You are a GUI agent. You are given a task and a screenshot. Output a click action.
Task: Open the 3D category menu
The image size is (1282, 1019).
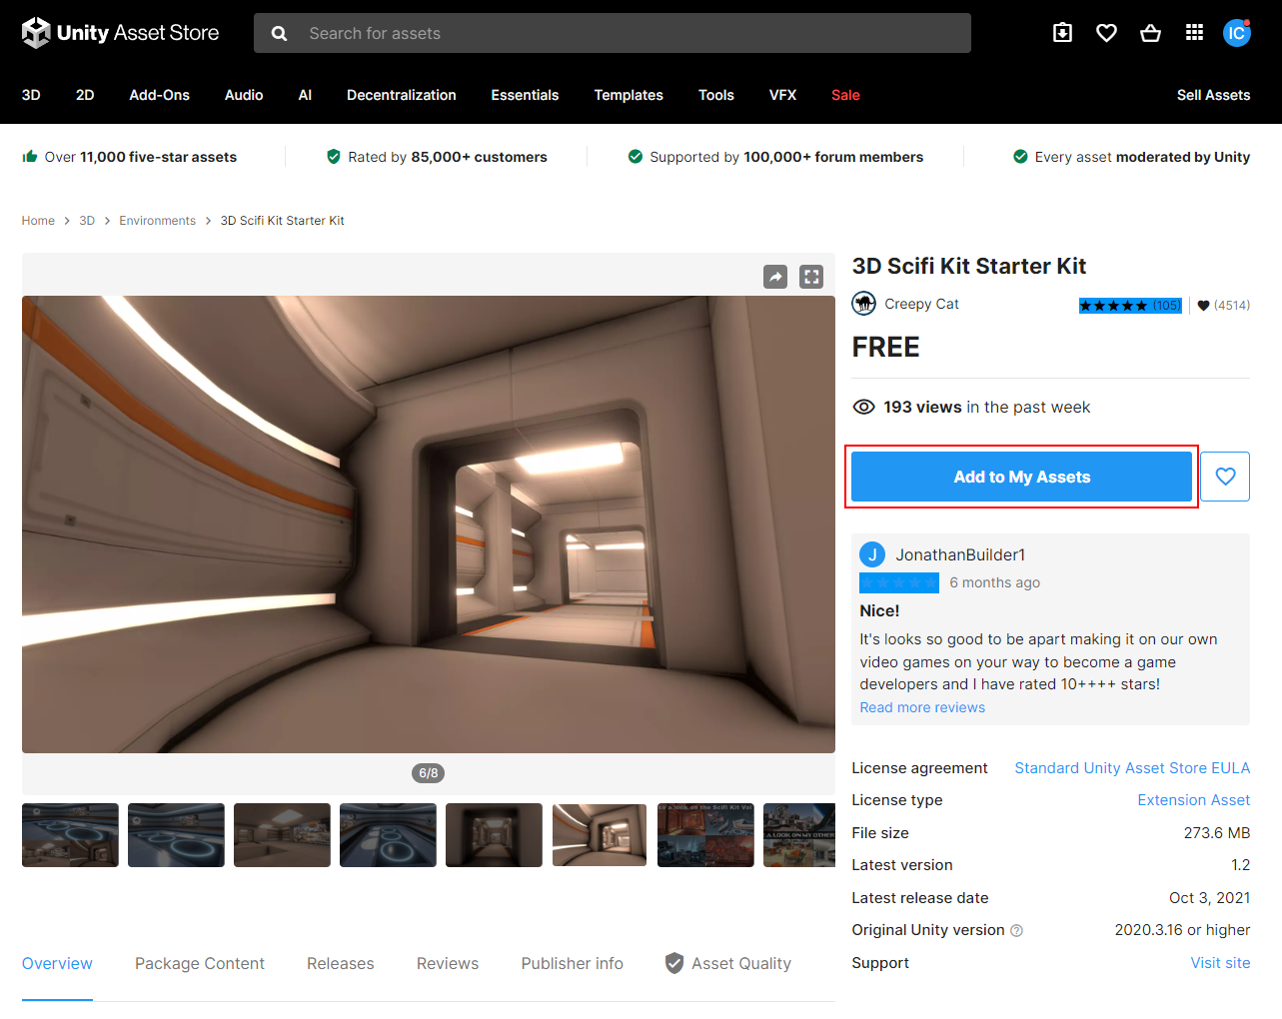pos(31,95)
